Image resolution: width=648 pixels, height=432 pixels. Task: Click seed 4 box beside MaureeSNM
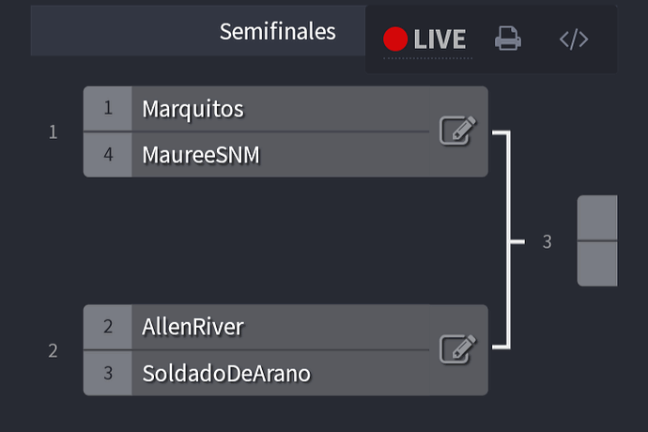[108, 155]
